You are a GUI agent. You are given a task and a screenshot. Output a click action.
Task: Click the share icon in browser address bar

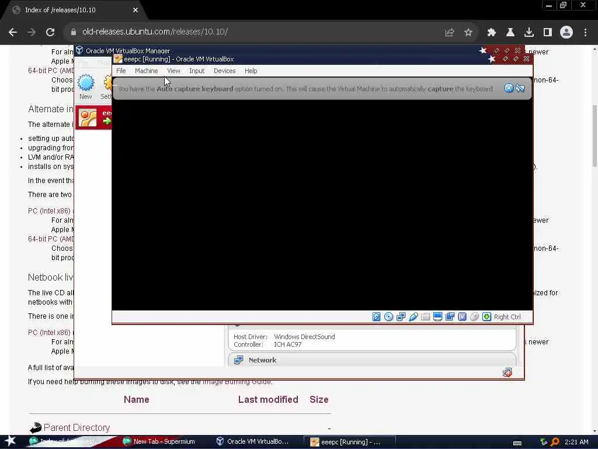point(450,33)
